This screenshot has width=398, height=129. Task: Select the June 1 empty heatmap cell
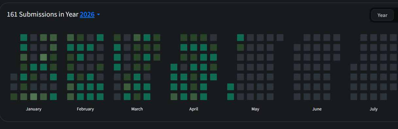click(297, 47)
